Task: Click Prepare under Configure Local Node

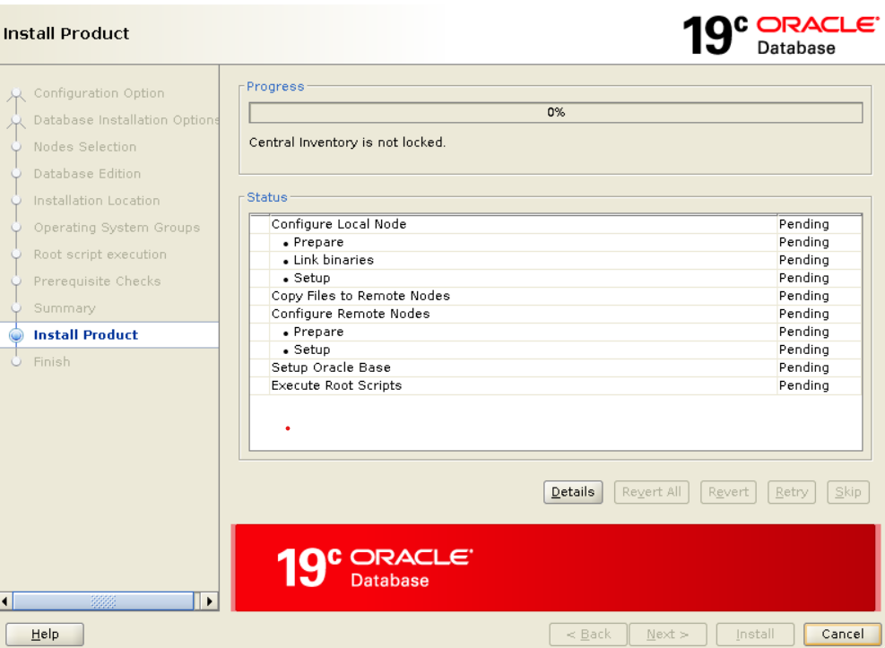Action: pyautogui.click(x=318, y=242)
